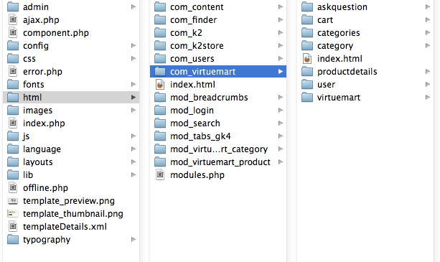Expand the mod_virtuemart_product folder arrow

pos(281,162)
